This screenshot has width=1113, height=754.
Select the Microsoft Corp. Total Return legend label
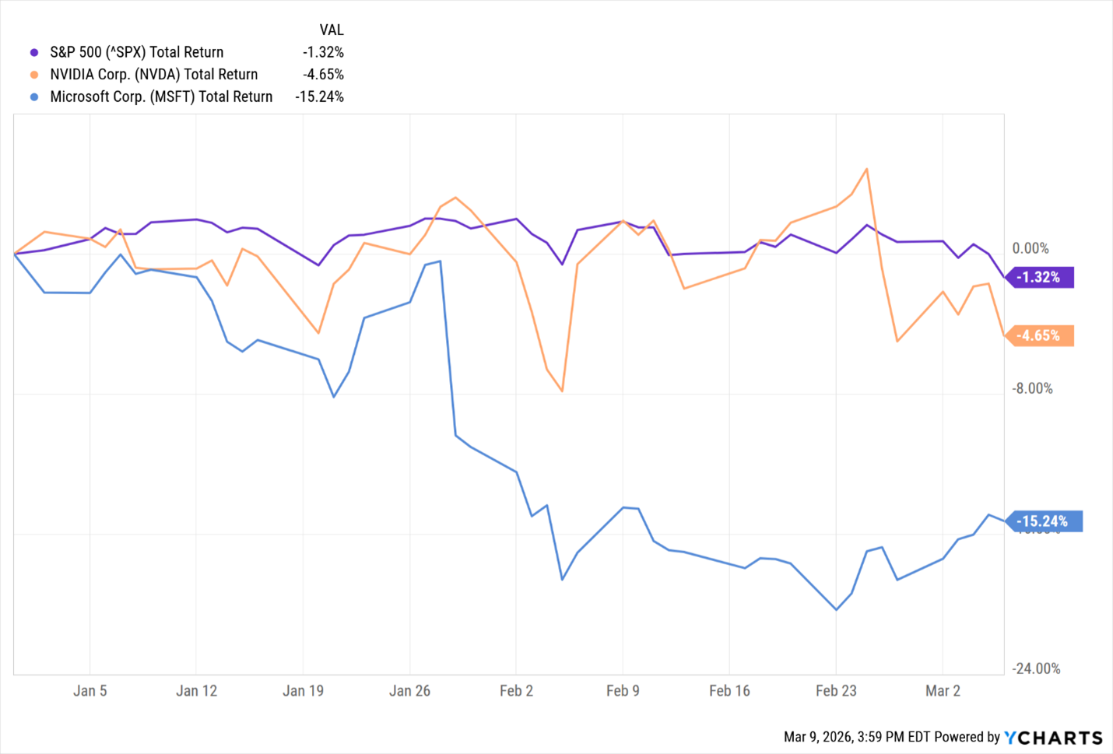click(x=161, y=97)
